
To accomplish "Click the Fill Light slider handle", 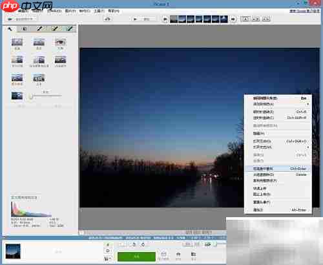I will [x=31, y=96].
